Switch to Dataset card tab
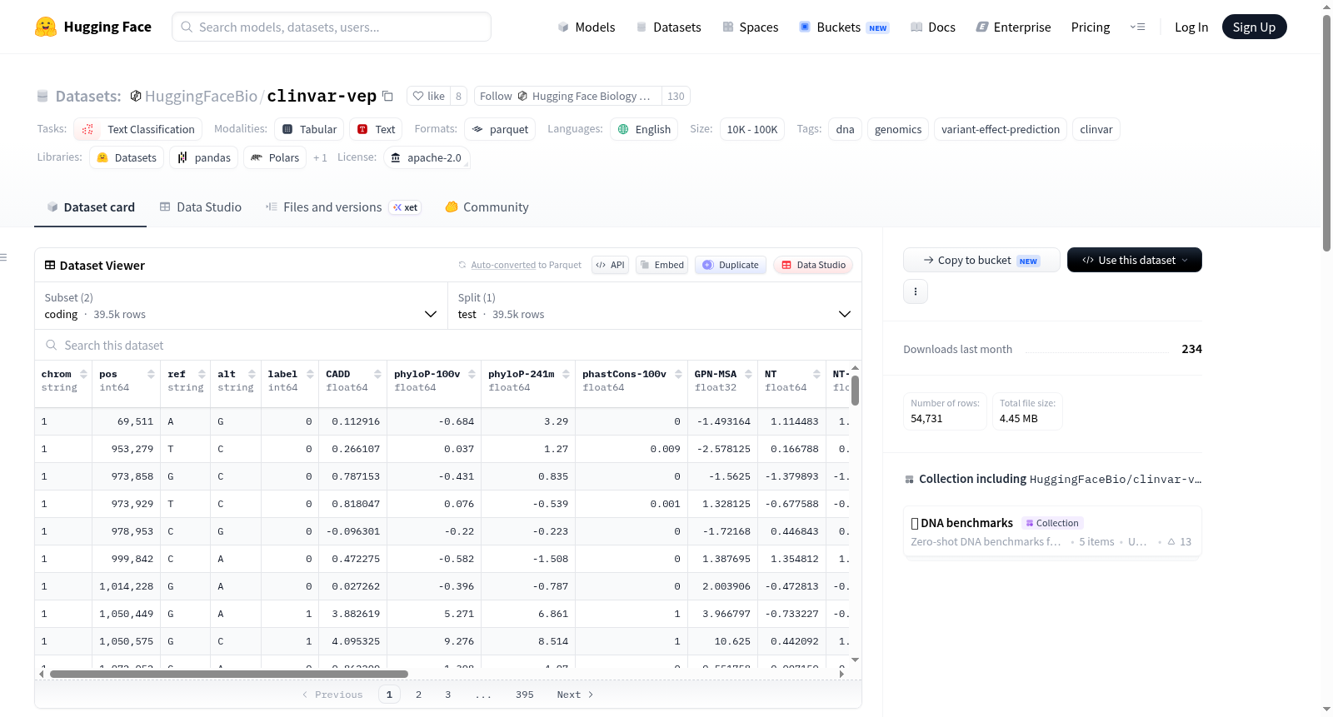The image size is (1333, 717). [x=91, y=207]
